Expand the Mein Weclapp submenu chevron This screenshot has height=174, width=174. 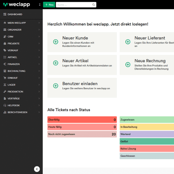coord(39,23)
